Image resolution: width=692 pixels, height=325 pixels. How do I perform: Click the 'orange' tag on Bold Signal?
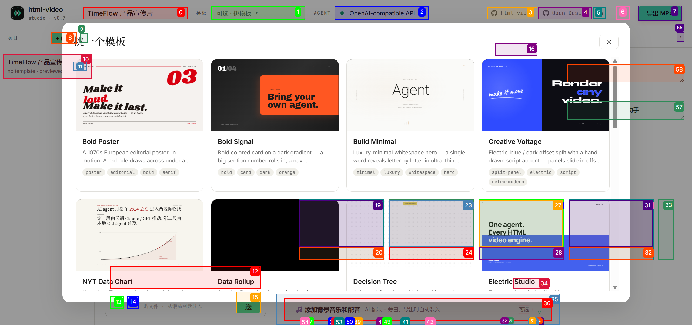click(x=287, y=172)
